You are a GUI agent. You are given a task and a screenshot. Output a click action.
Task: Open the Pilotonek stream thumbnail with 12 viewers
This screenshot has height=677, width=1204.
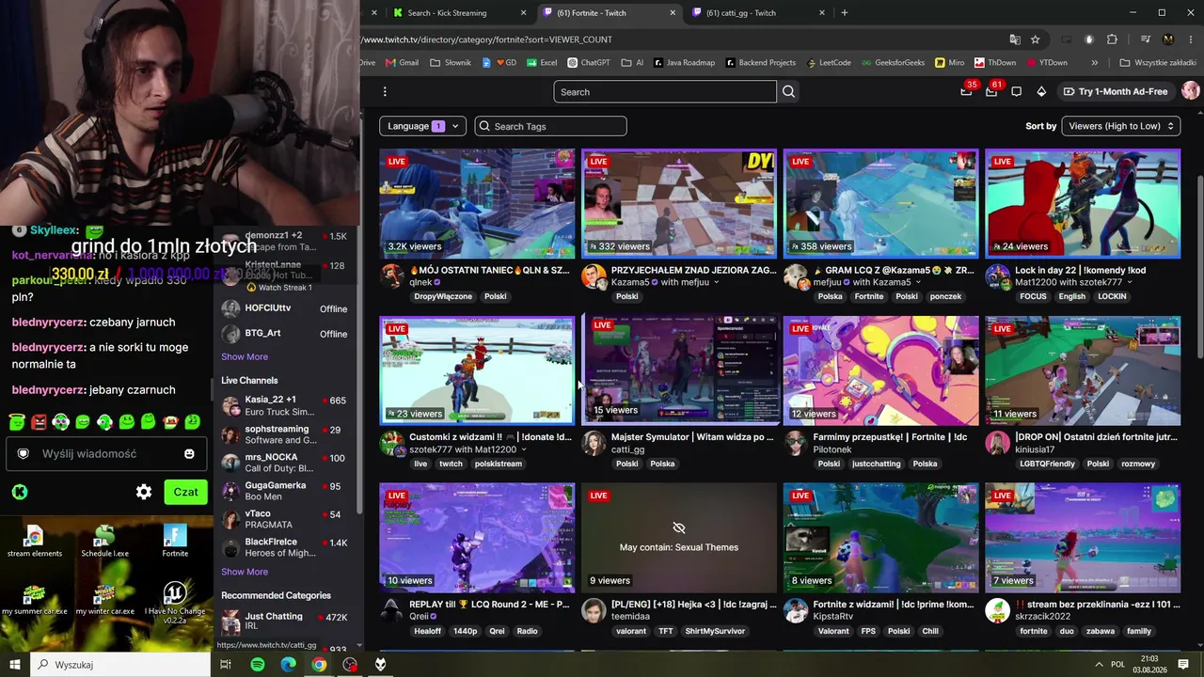(880, 370)
